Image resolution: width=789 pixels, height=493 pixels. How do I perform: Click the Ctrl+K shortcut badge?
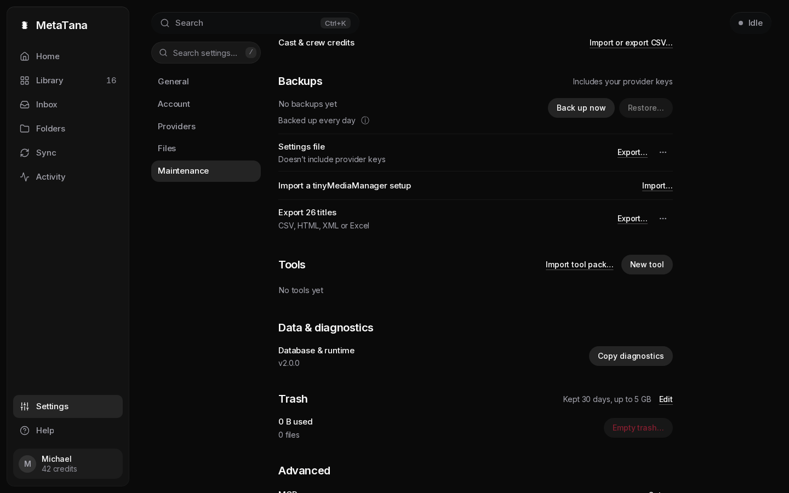pyautogui.click(x=335, y=23)
